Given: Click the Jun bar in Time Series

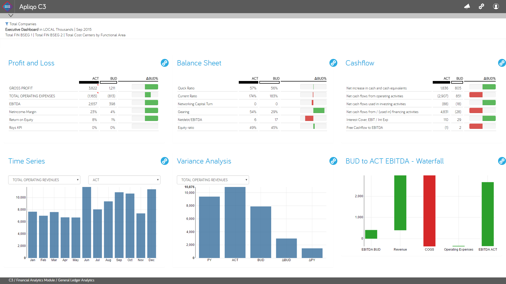Looking at the screenshot, I should coord(87,222).
